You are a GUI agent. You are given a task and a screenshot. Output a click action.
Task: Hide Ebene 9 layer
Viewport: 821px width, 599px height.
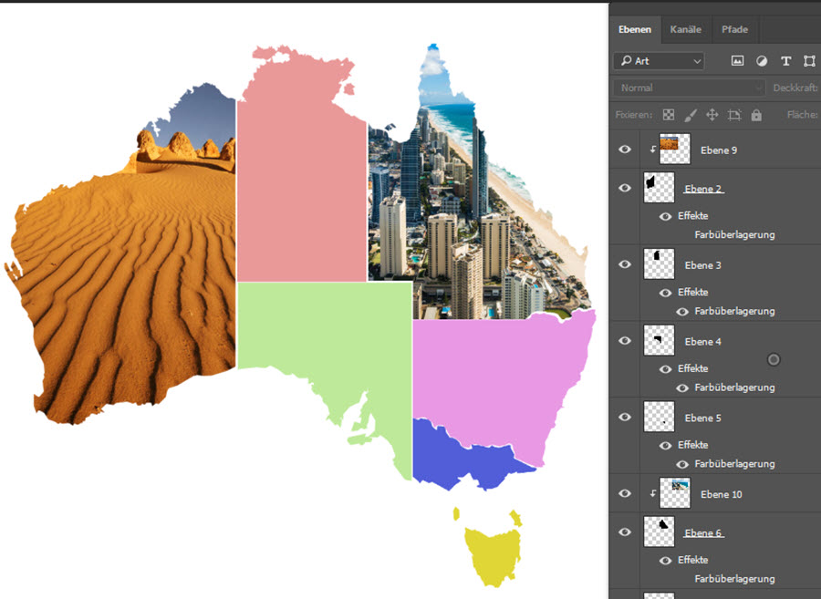click(x=624, y=150)
